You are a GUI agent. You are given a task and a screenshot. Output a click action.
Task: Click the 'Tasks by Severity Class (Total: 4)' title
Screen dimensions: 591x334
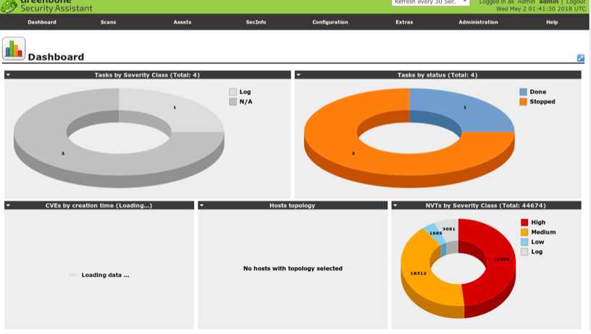point(147,75)
